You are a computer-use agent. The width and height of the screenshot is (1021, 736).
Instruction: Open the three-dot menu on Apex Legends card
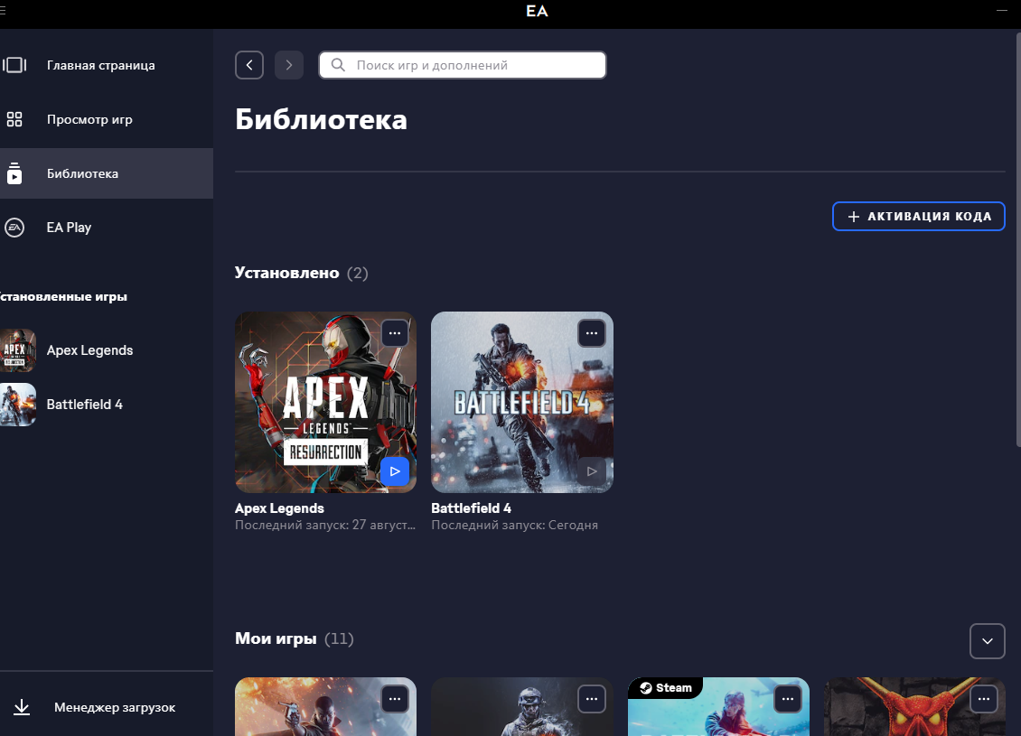pos(395,333)
